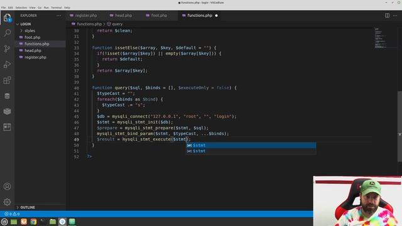
Task: Open the Run menu
Action: pyautogui.click(x=46, y=8)
